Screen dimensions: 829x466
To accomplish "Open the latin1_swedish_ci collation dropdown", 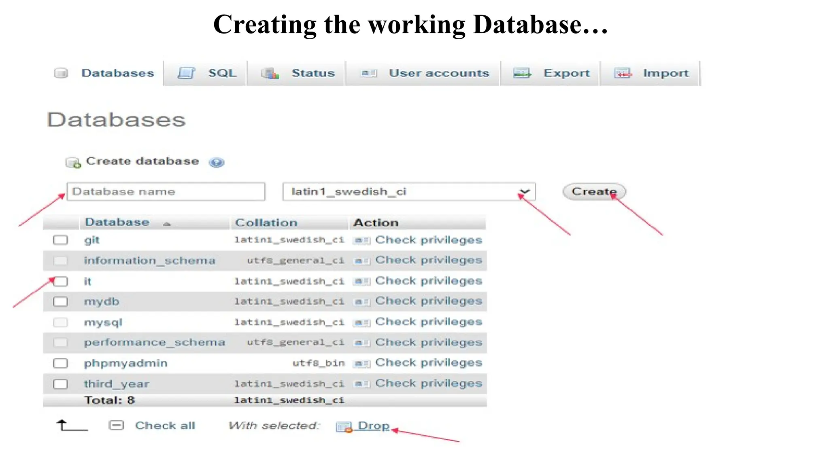I will [x=409, y=191].
